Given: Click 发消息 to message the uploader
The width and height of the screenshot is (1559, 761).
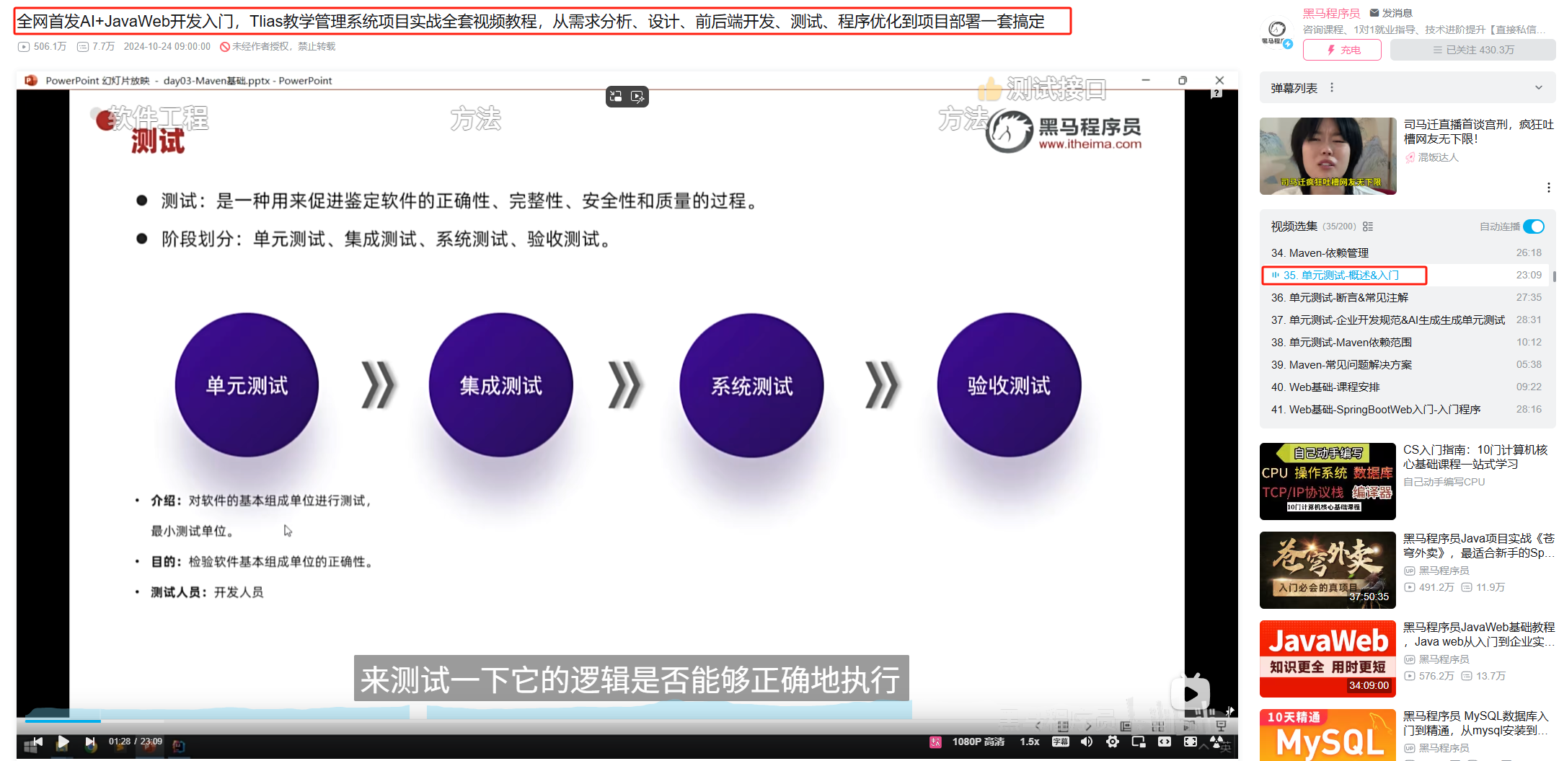Looking at the screenshot, I should pyautogui.click(x=1391, y=13).
